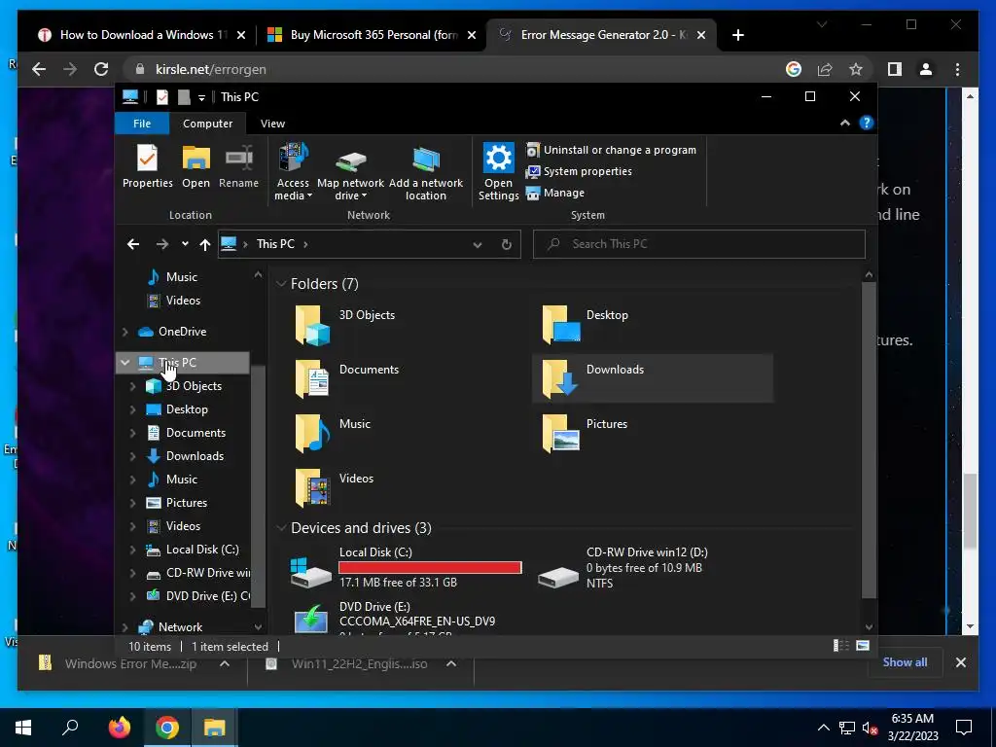Image resolution: width=996 pixels, height=747 pixels.
Task: Select Desktop in the navigation pane
Action: [x=187, y=409]
